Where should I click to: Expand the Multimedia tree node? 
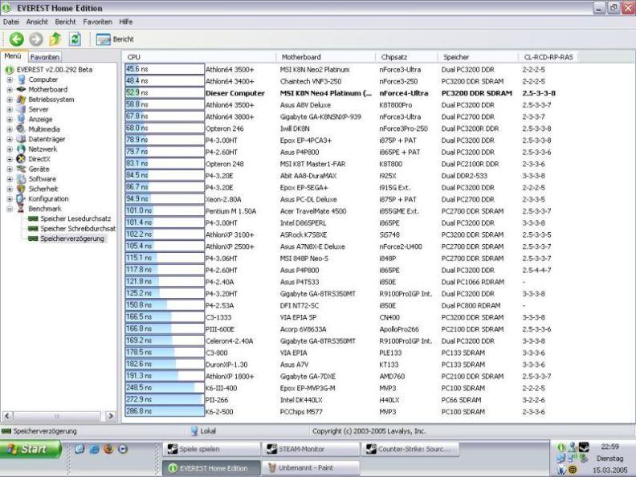(x=10, y=129)
